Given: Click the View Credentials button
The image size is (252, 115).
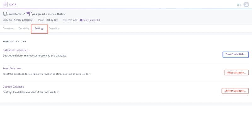Looking at the screenshot, I should tap(236, 54).
